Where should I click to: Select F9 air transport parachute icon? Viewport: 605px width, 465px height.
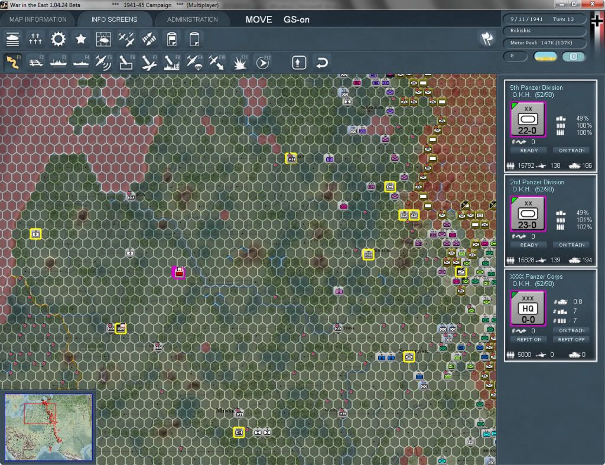194,63
